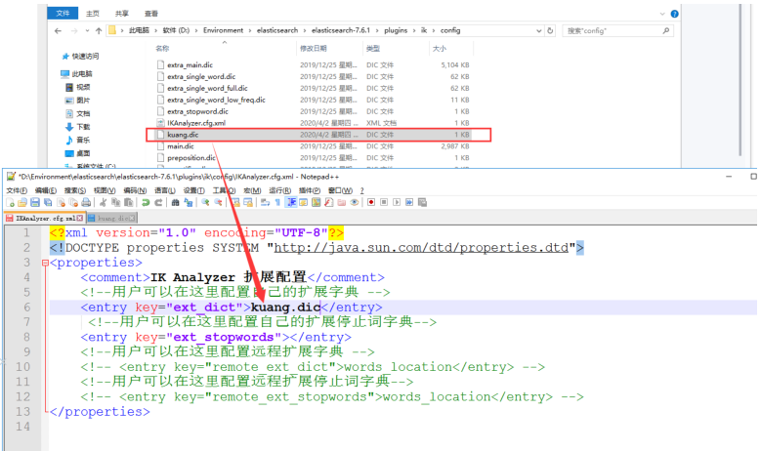Open the 查看 ribbon tab in Explorer
The height and width of the screenshot is (451, 761).
[152, 14]
